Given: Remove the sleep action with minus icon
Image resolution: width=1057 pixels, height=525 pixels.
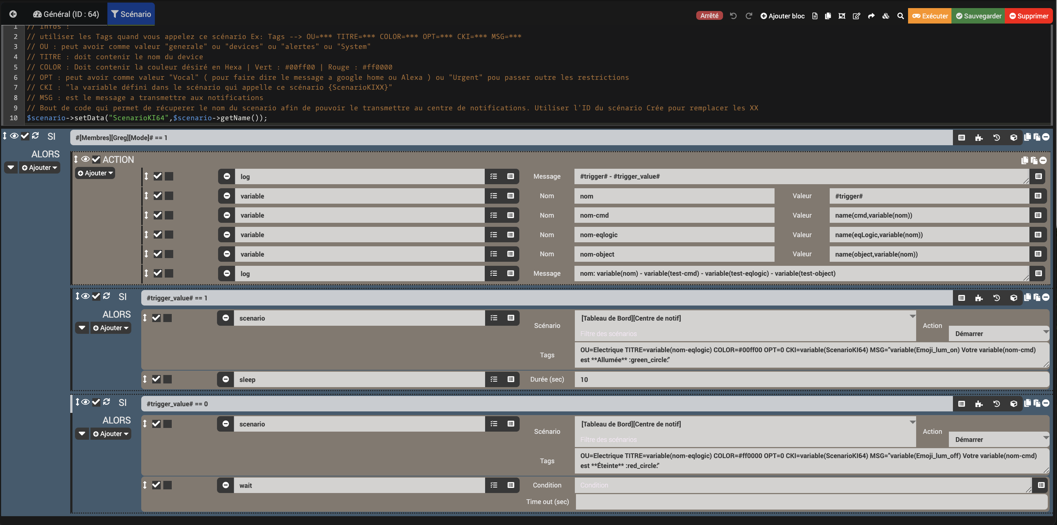Looking at the screenshot, I should 226,379.
